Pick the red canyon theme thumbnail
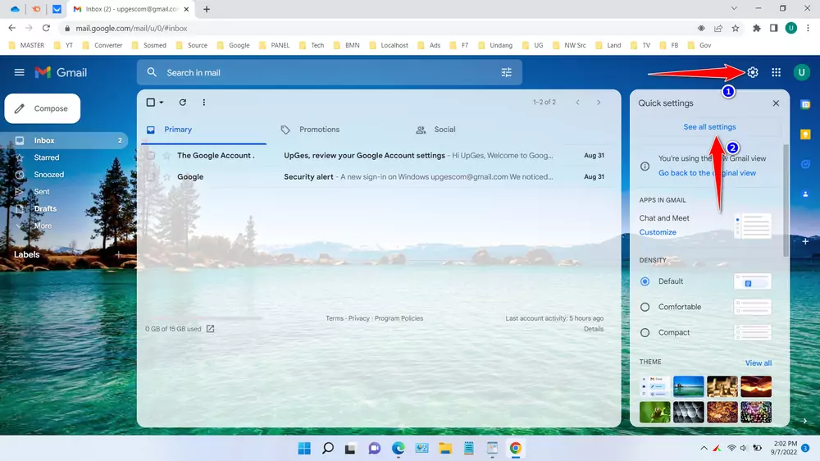 (756, 386)
